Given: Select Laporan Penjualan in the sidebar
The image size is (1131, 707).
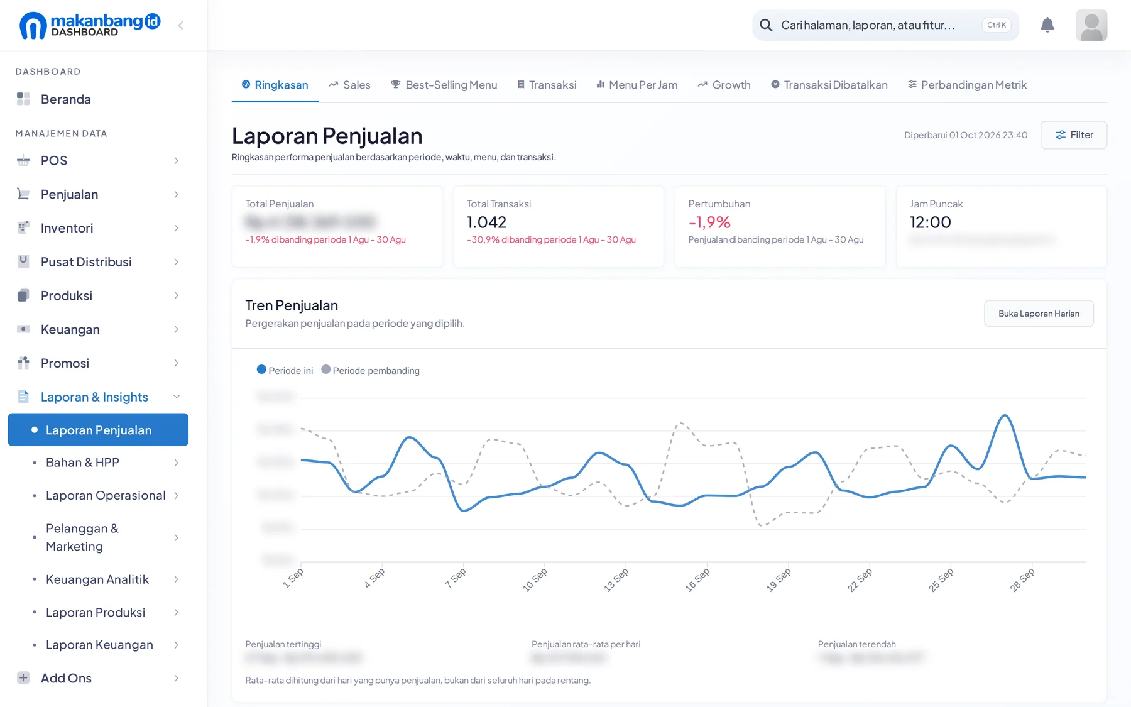Looking at the screenshot, I should (98, 430).
